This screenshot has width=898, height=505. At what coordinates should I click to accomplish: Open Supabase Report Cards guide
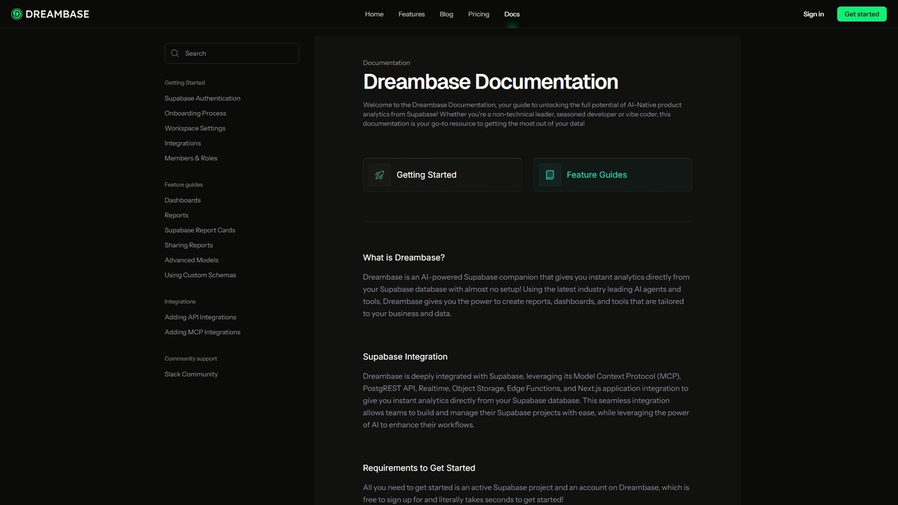coord(200,230)
